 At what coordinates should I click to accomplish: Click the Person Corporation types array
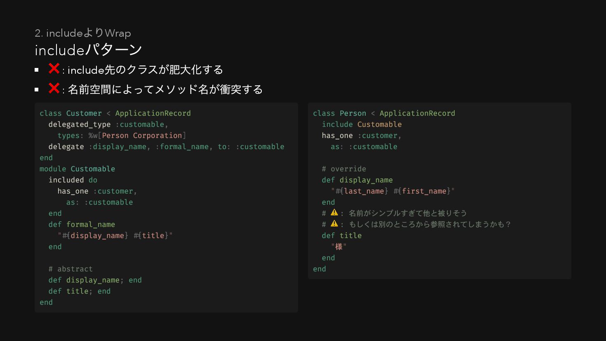(137, 135)
